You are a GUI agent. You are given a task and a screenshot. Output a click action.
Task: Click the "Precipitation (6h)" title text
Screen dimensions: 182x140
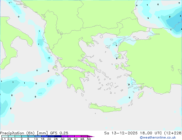tap(18, 133)
